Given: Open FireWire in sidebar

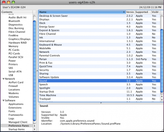Looking at the screenshot, I should tap(13, 35).
